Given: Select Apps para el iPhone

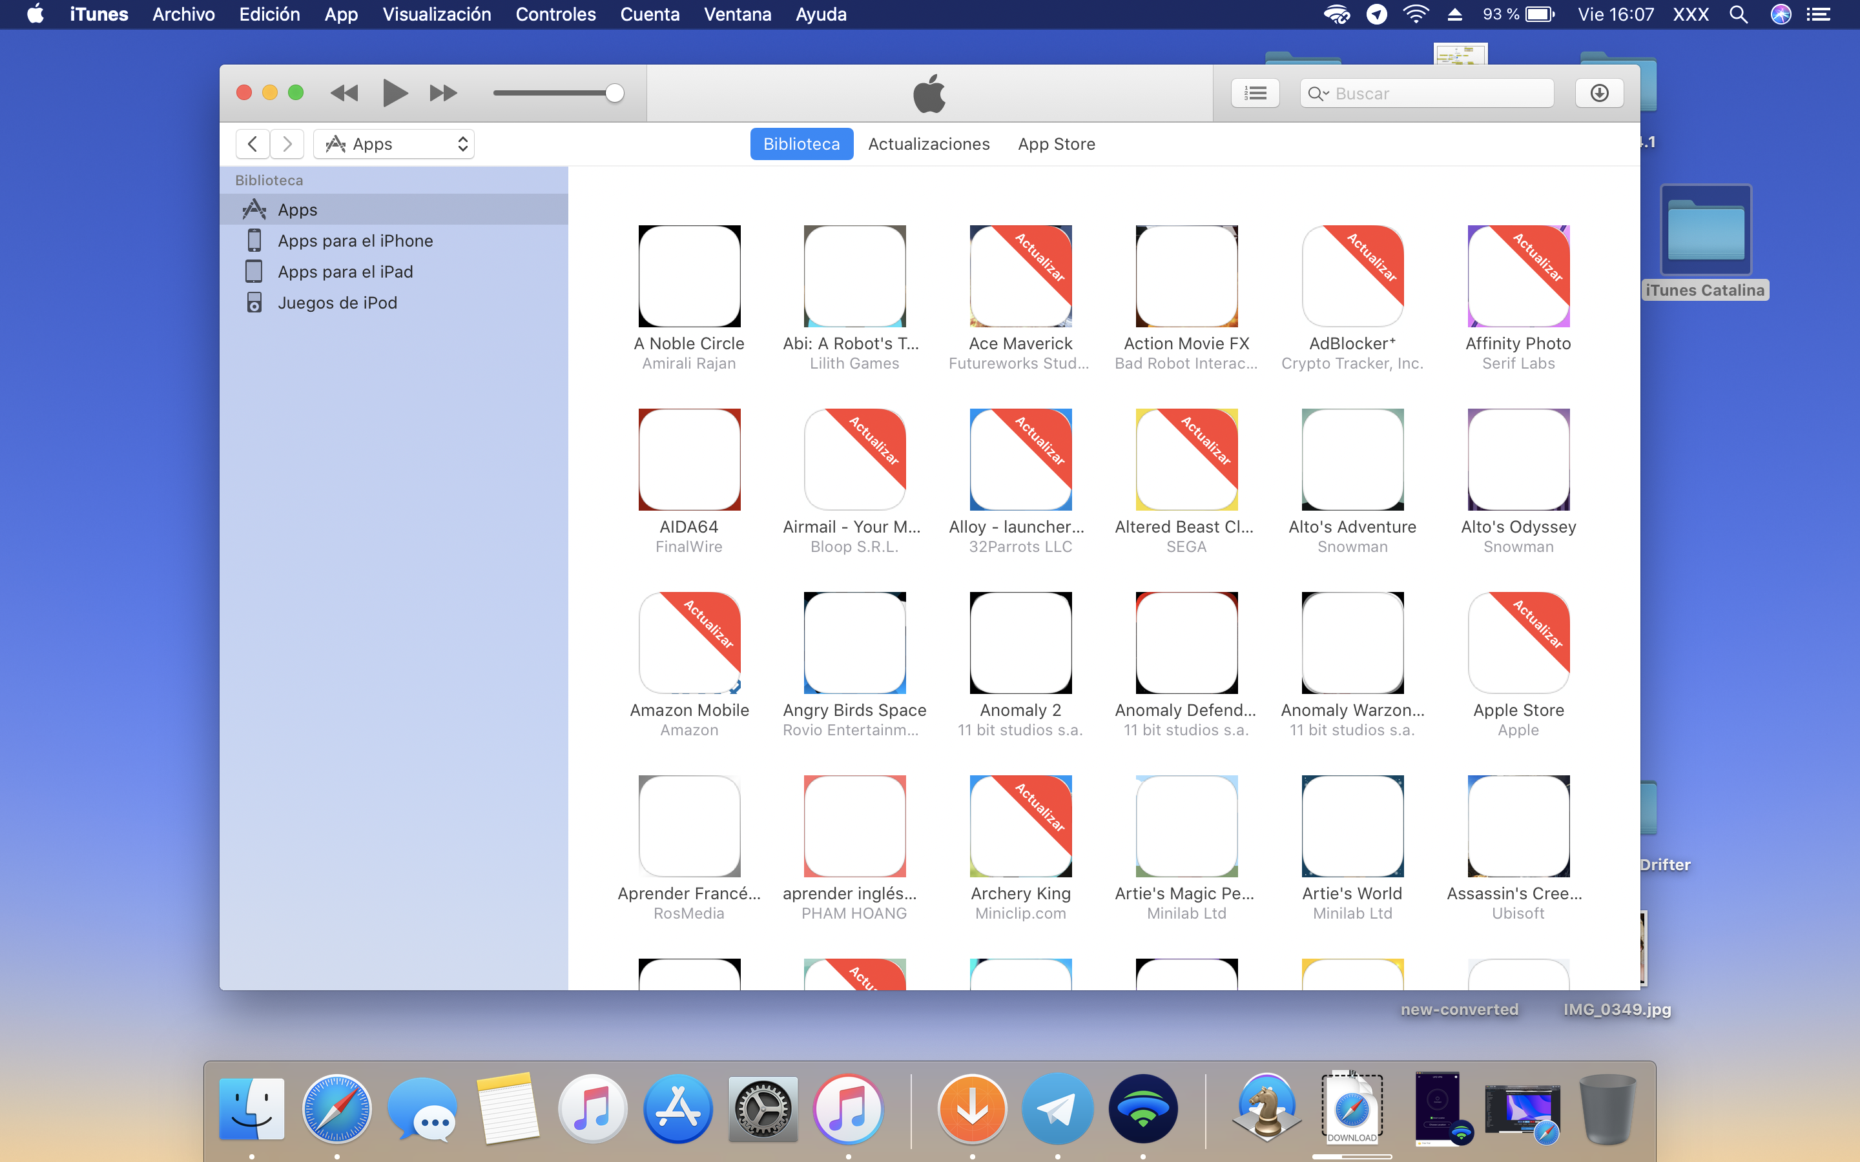Looking at the screenshot, I should pos(355,241).
